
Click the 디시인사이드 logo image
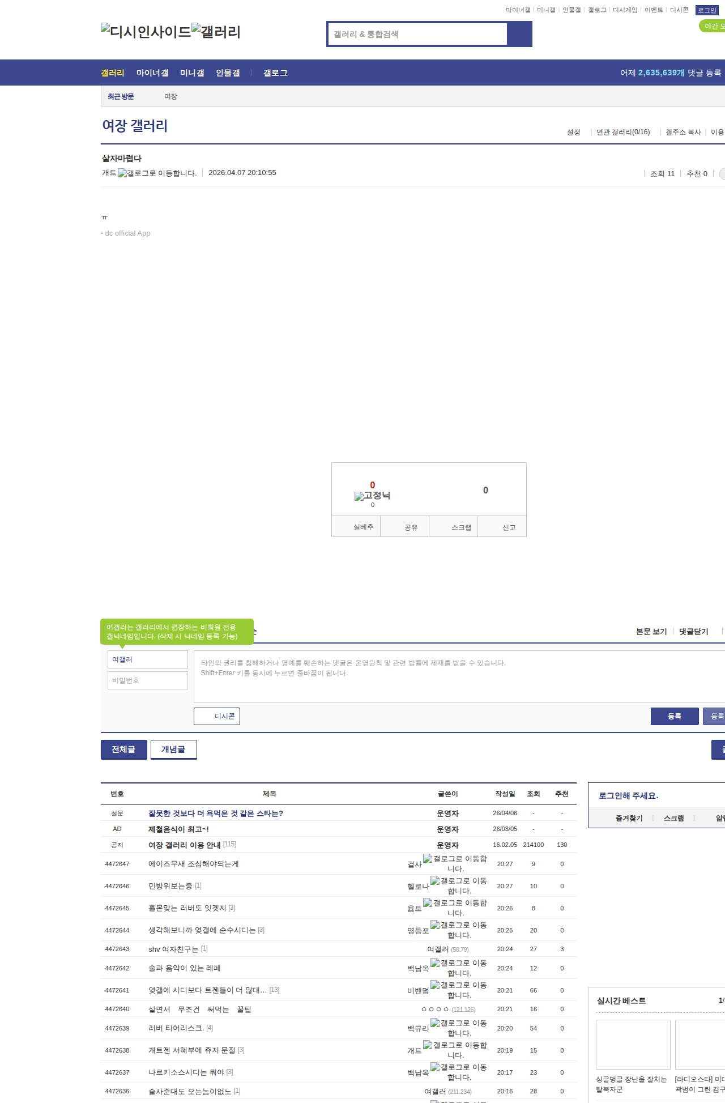pyautogui.click(x=146, y=31)
